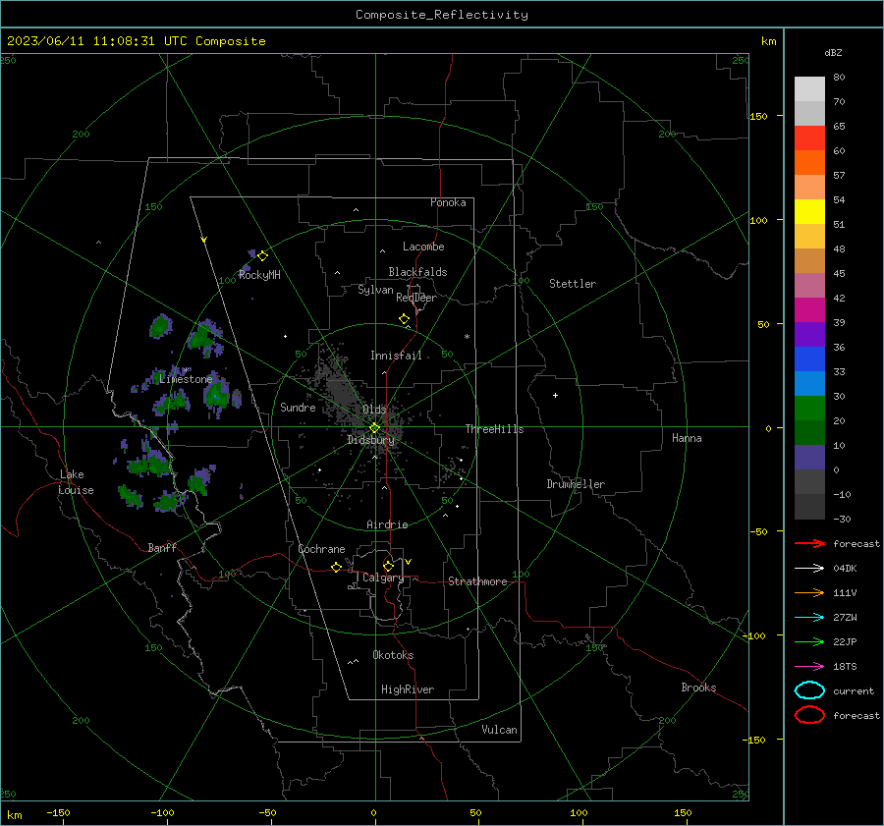The image size is (884, 826).
Task: Click the Airdrie city label
Action: coord(387,524)
